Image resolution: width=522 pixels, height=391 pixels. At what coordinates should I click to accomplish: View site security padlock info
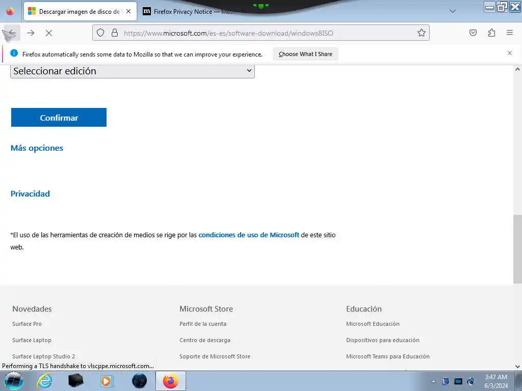(x=115, y=33)
